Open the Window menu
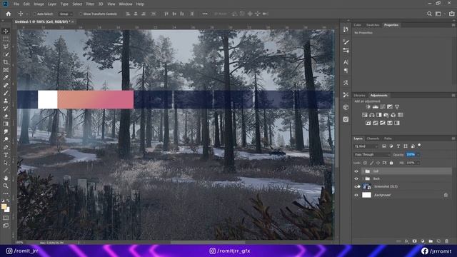 126,4
